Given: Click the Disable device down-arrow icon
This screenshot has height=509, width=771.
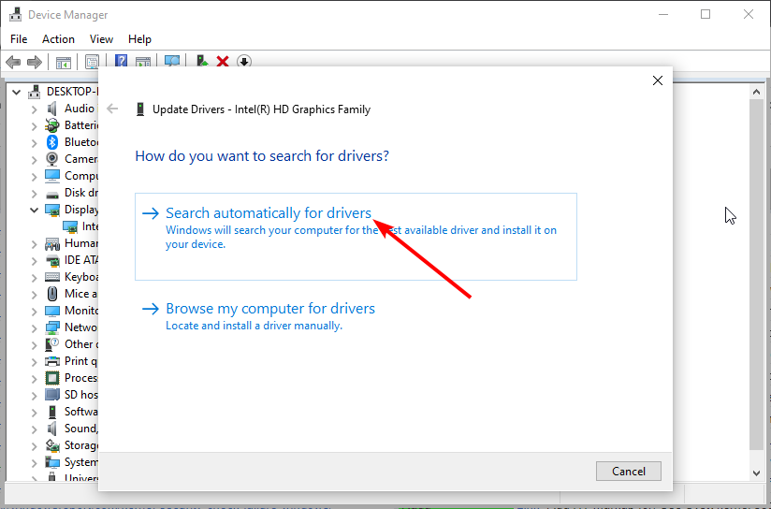Looking at the screenshot, I should 244,62.
